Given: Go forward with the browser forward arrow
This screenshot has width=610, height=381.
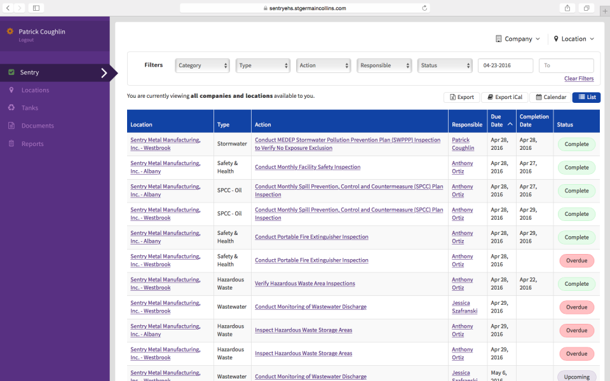Looking at the screenshot, I should coord(20,8).
